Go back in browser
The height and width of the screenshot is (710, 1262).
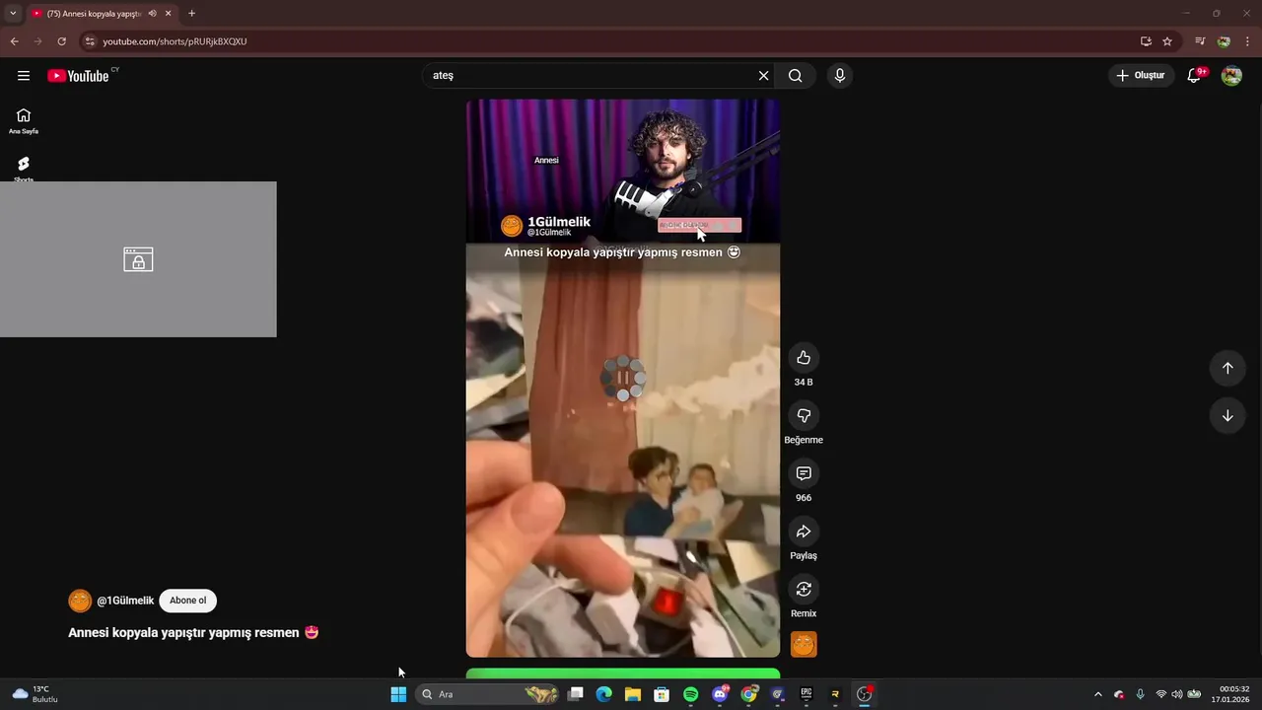14,41
